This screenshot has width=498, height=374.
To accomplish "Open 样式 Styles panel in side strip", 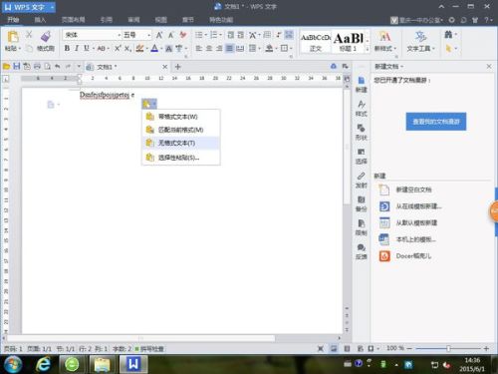I will coord(362,109).
